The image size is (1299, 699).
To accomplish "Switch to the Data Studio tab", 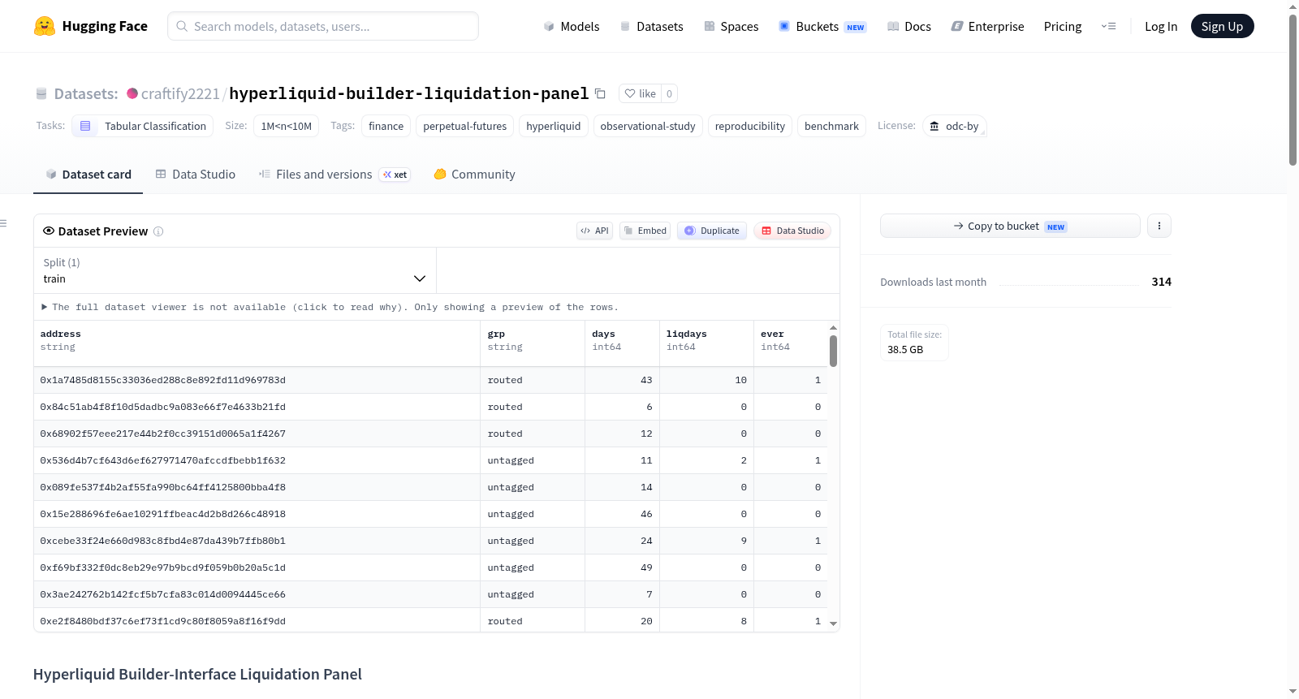I will tap(196, 175).
